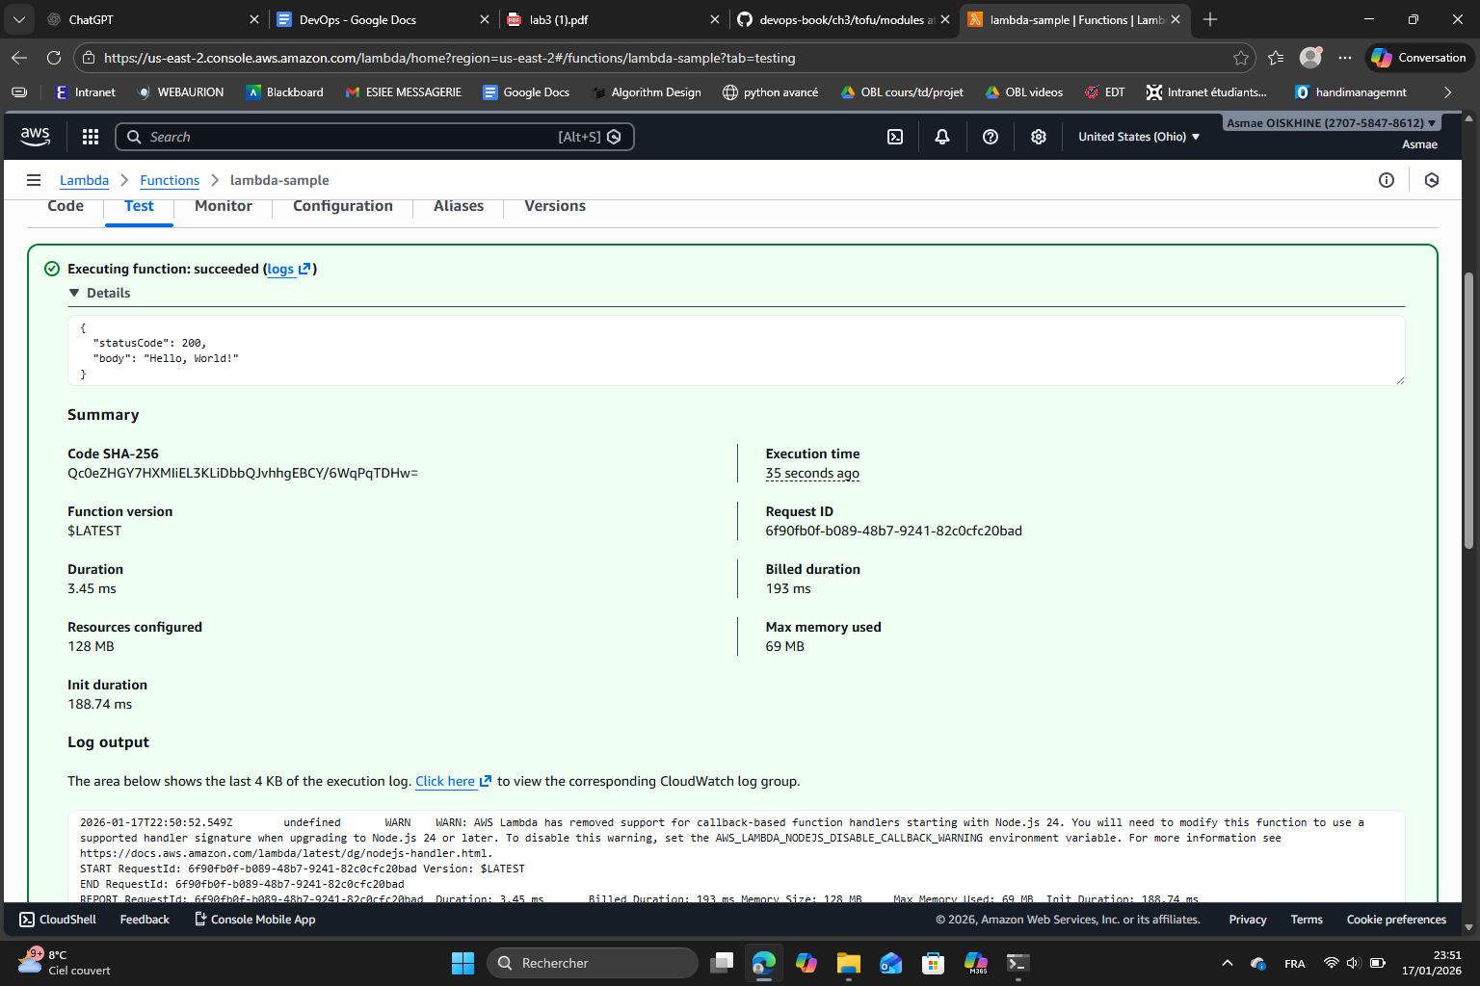The height and width of the screenshot is (986, 1480).
Task: Open the Asmae OISKHINE account dropdown
Action: coord(1330,122)
